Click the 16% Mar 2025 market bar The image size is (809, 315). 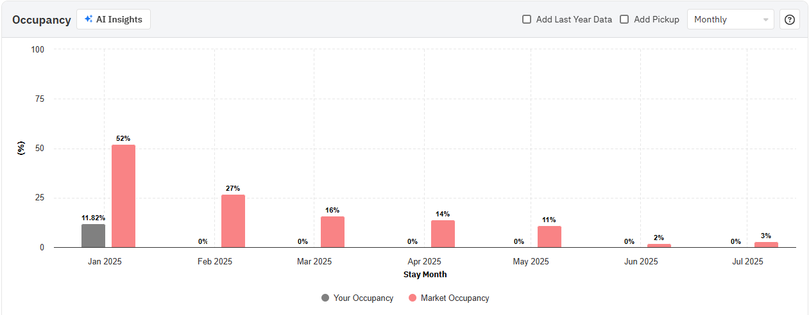click(x=332, y=232)
